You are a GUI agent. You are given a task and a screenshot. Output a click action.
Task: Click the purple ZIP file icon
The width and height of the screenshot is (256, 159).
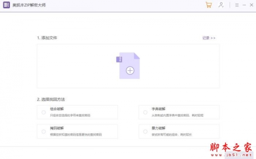(x=129, y=66)
